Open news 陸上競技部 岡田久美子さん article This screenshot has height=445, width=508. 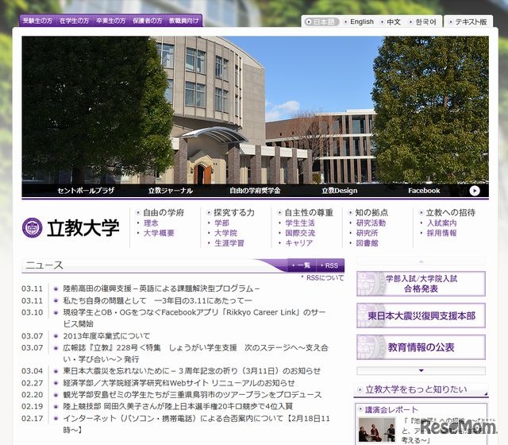pos(178,406)
